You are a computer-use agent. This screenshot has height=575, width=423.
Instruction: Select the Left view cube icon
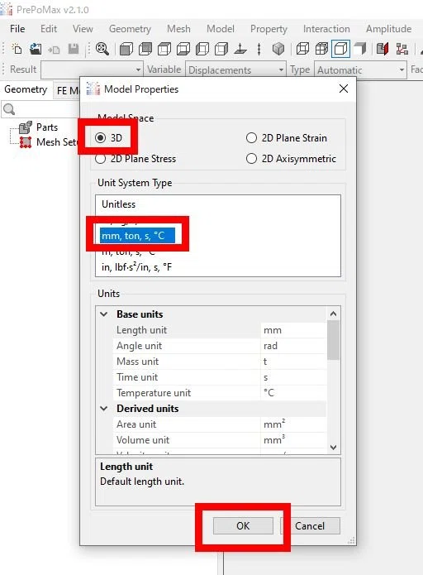coord(202,49)
